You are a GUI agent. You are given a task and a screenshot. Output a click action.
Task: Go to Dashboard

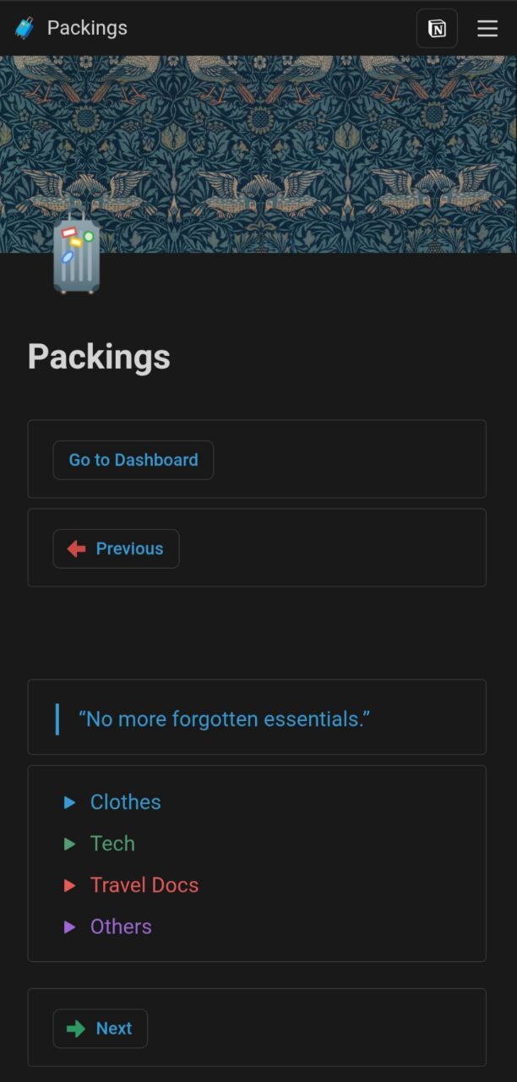tap(133, 460)
